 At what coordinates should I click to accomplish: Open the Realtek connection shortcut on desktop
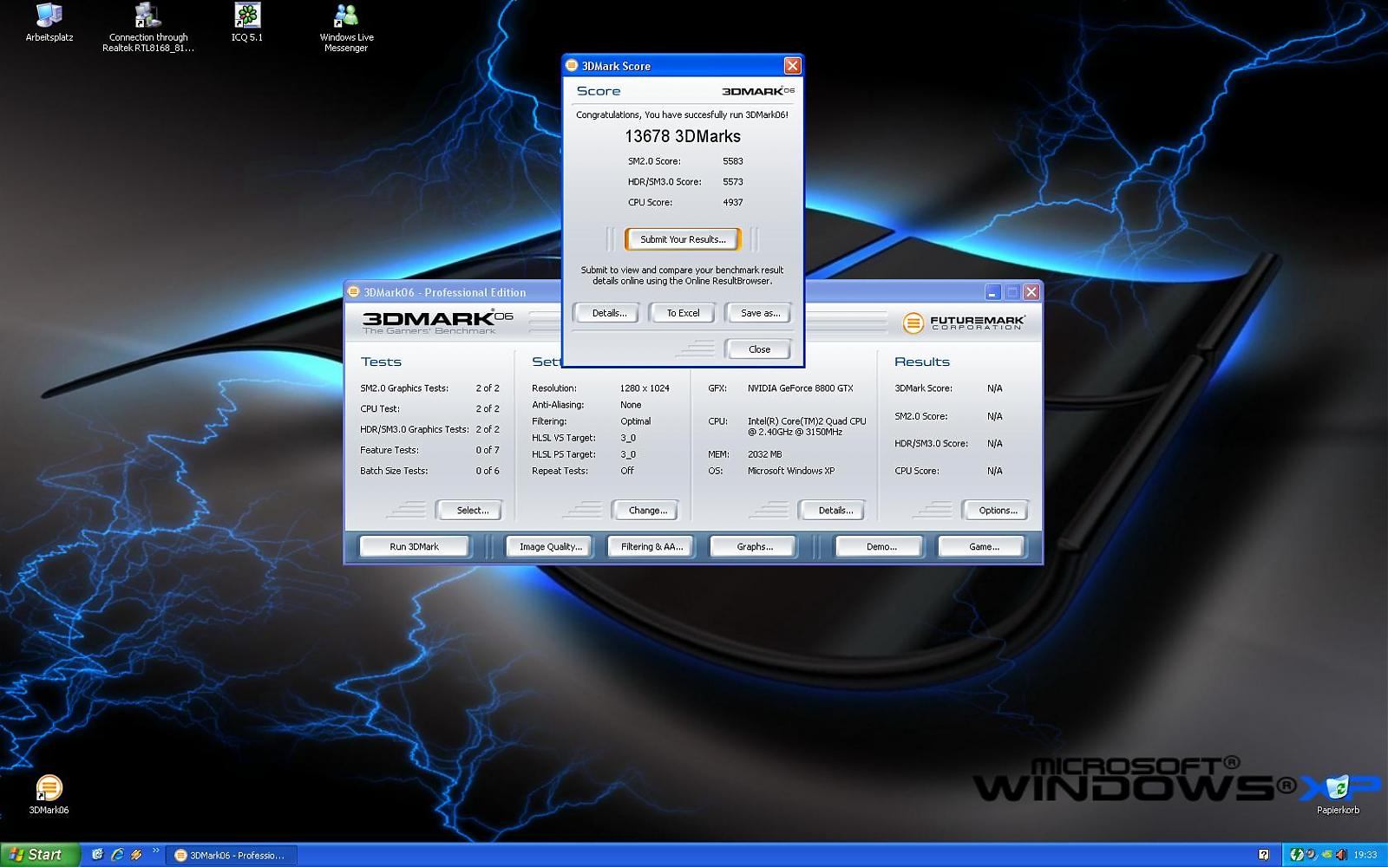(148, 28)
